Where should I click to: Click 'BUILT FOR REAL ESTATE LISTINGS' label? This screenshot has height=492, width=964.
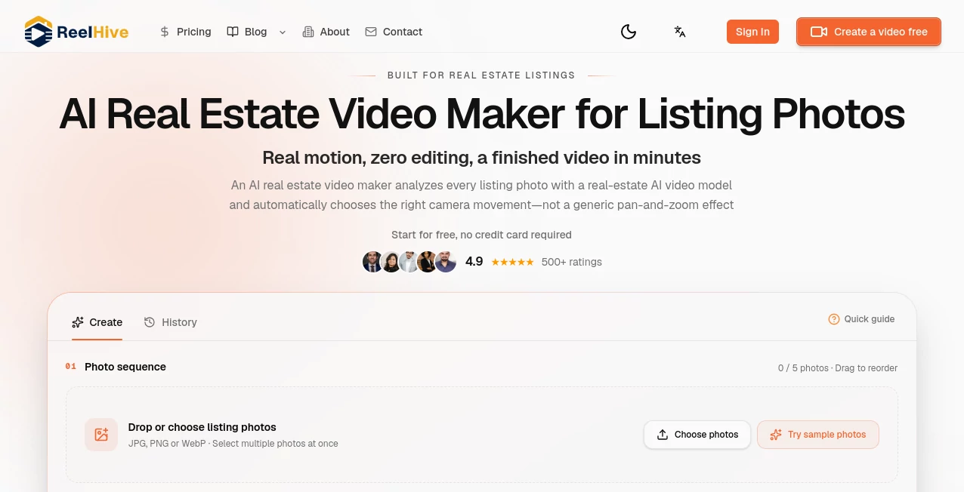(x=481, y=75)
